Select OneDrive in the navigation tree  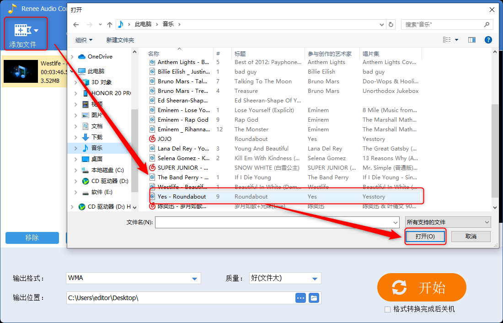pyautogui.click(x=100, y=57)
